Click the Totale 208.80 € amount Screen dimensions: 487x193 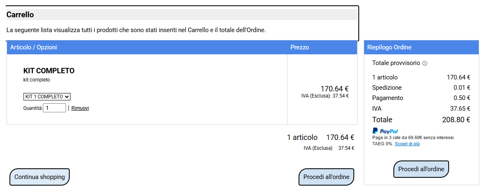[456, 120]
